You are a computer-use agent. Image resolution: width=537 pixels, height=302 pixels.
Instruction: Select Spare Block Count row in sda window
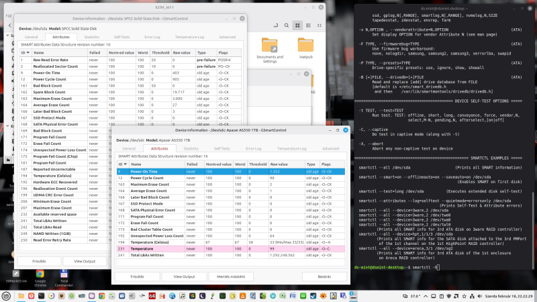point(130,92)
